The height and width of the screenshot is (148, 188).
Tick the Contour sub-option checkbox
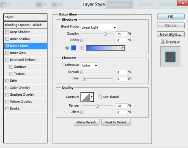click(11, 67)
